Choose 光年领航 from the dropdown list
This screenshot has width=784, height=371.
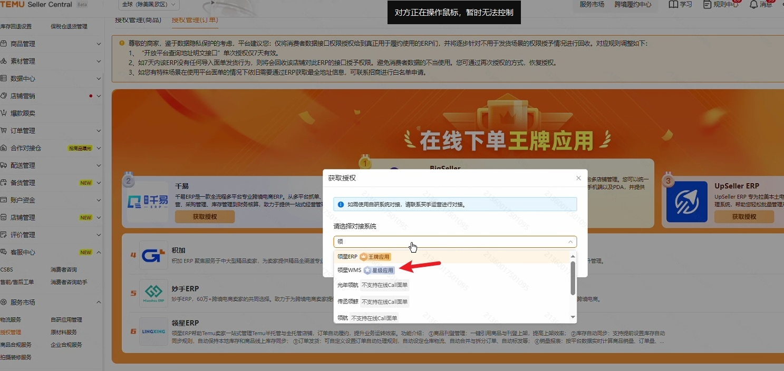pos(452,285)
